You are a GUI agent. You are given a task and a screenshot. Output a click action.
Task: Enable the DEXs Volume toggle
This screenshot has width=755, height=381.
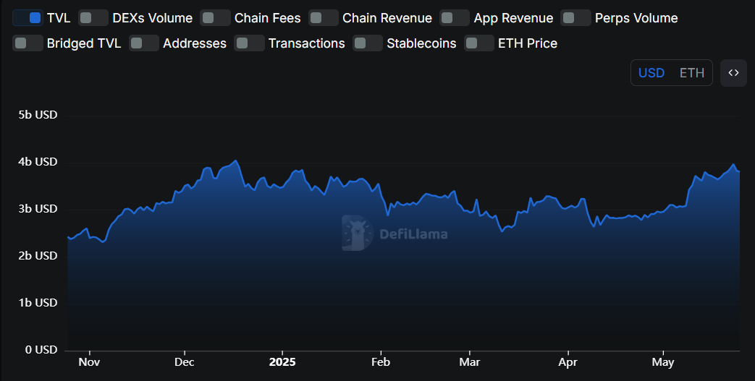pos(93,18)
